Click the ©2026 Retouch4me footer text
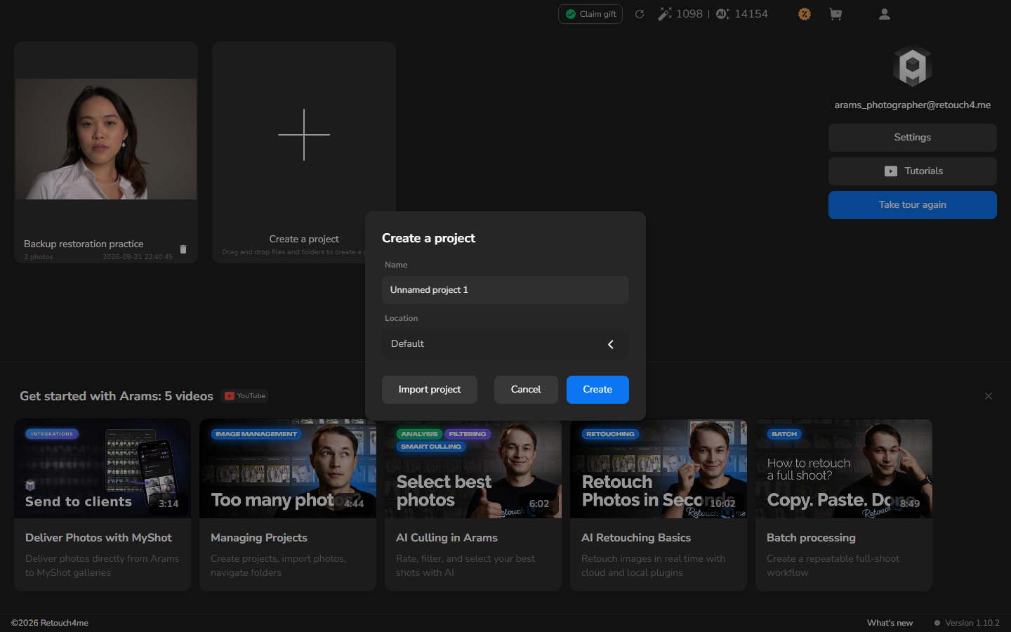This screenshot has width=1011, height=632. point(50,623)
